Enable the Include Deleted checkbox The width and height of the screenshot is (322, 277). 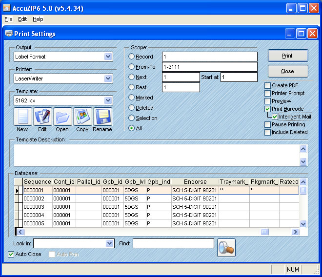pyautogui.click(x=267, y=132)
